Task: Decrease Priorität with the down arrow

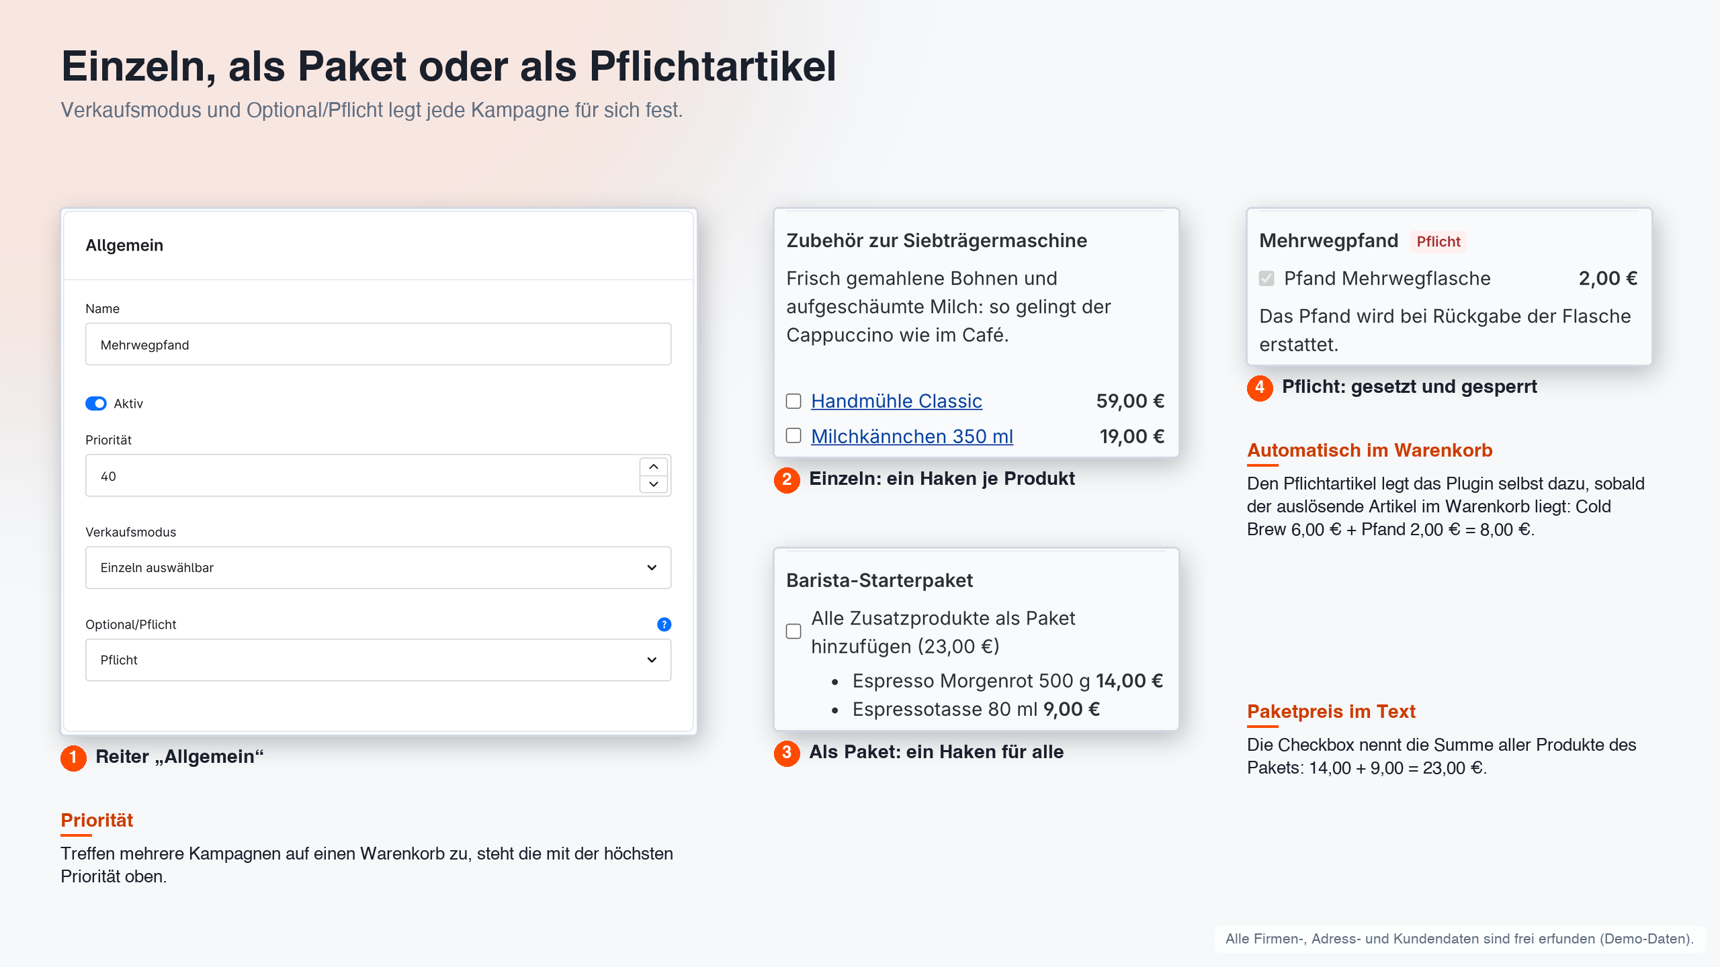Action: pos(653,484)
